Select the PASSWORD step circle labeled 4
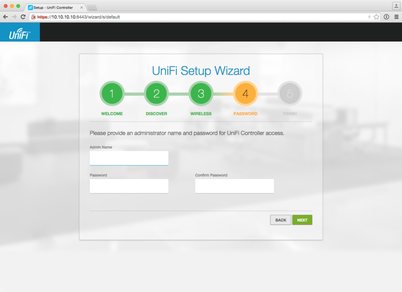 tap(245, 93)
